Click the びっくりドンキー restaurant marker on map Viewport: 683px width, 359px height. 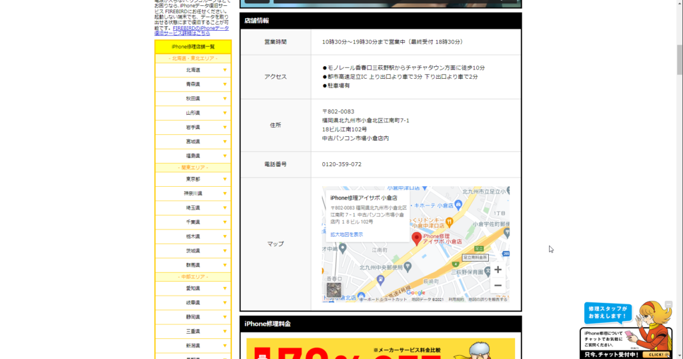click(x=450, y=222)
